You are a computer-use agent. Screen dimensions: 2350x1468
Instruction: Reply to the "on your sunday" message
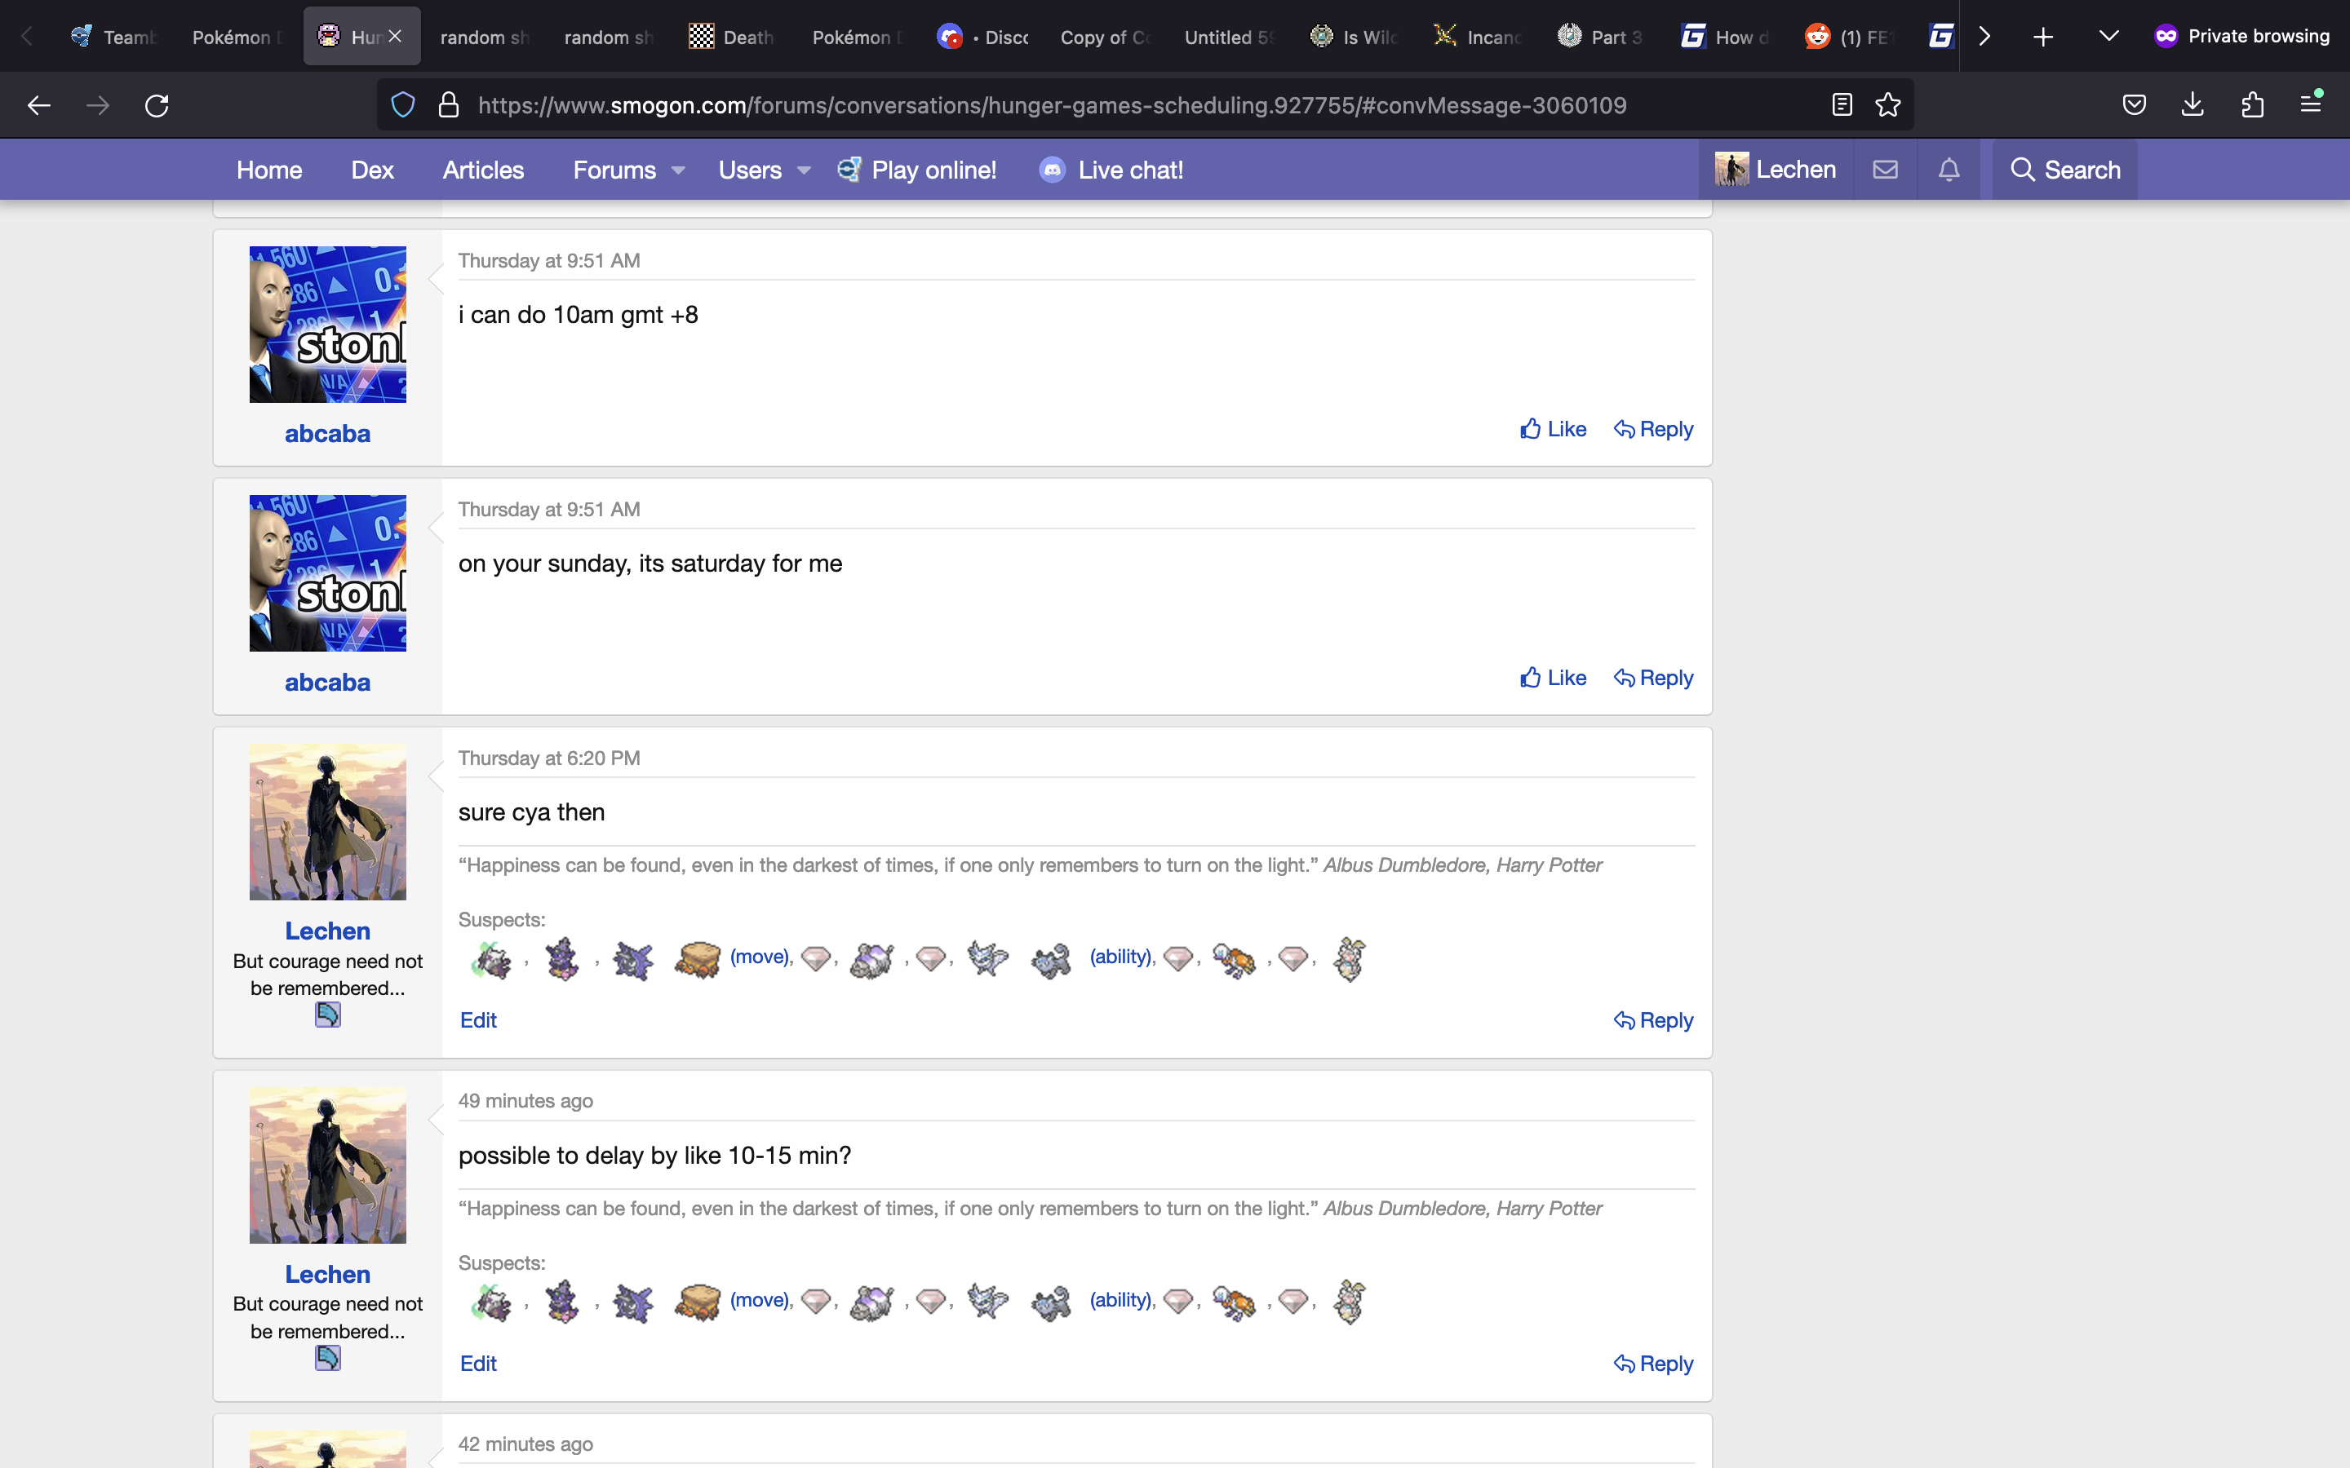(x=1653, y=678)
